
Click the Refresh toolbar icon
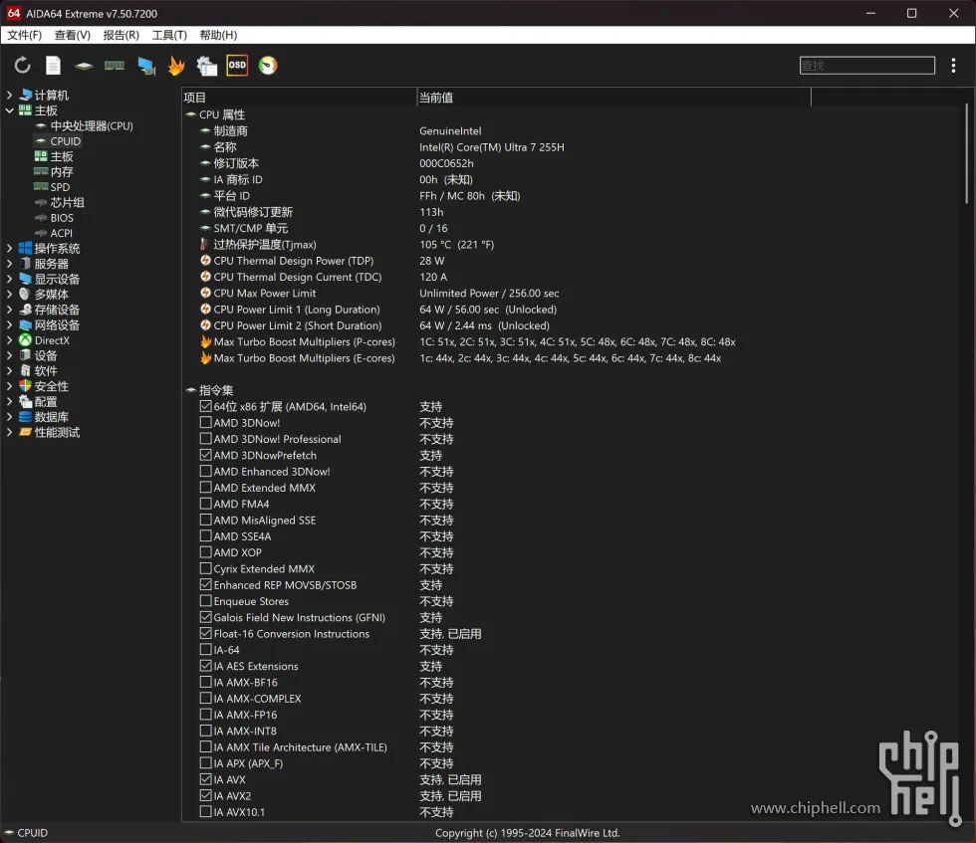tap(22, 66)
